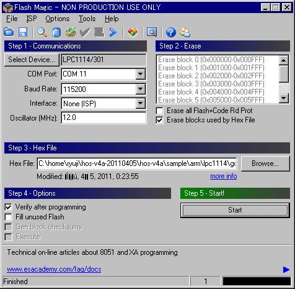Enable Fill unused Flash option
Screen dimensions: 295x289
click(8, 217)
